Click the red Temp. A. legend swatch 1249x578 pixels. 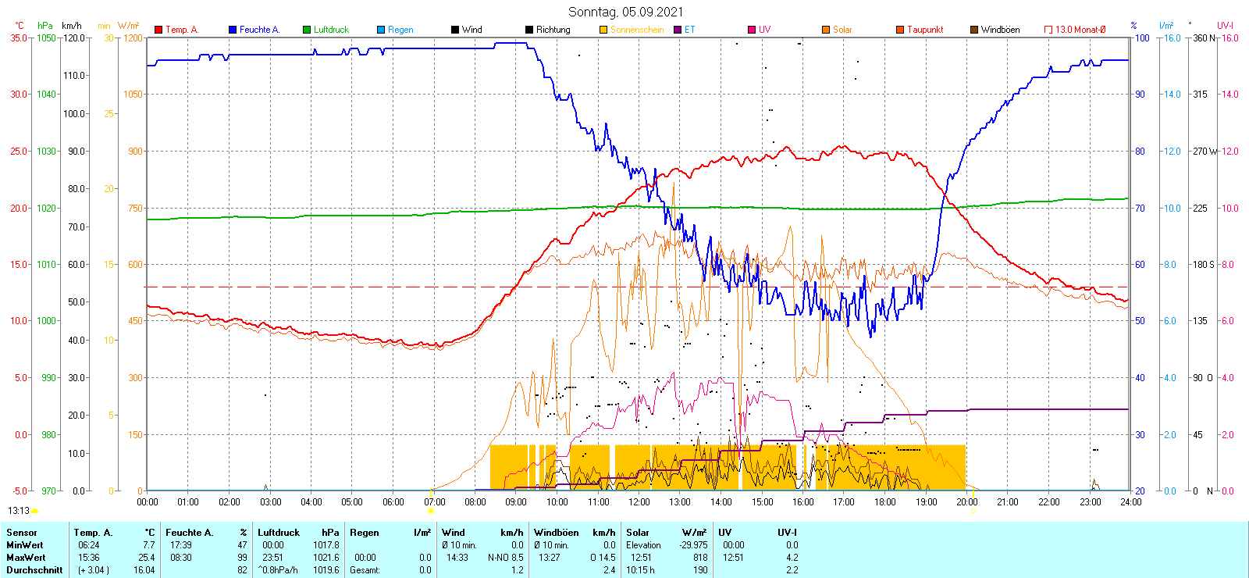158,30
